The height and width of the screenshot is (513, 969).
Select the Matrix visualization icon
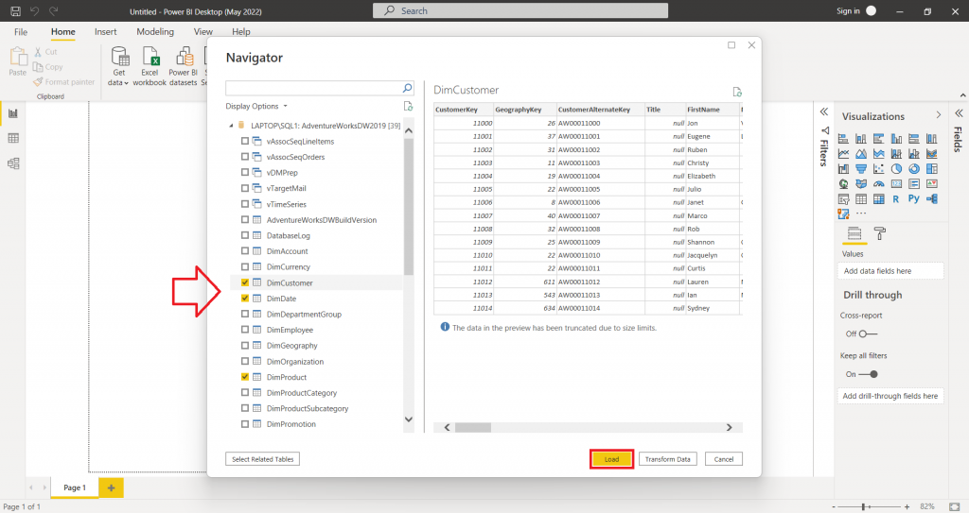[879, 198]
